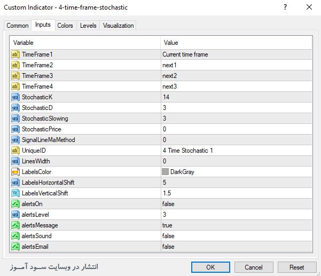The width and height of the screenshot is (321, 276).
Task: Click the string icon beside UniqueID
Action: [15, 151]
